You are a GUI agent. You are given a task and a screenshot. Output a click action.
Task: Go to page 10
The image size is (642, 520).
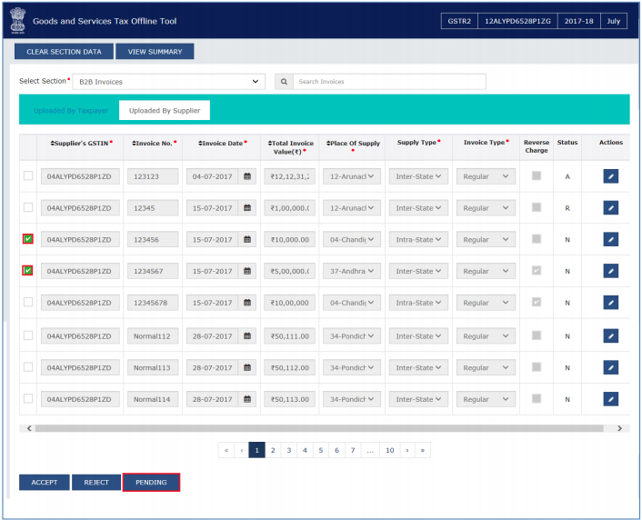(390, 450)
